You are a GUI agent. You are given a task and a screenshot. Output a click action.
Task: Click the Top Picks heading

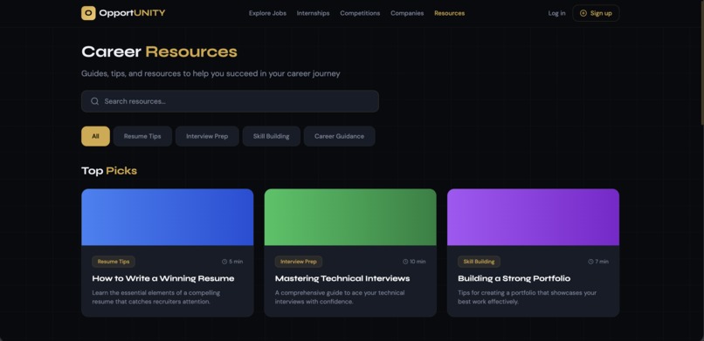coord(109,171)
